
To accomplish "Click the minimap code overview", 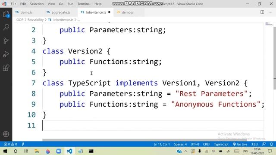I will point(269,24).
